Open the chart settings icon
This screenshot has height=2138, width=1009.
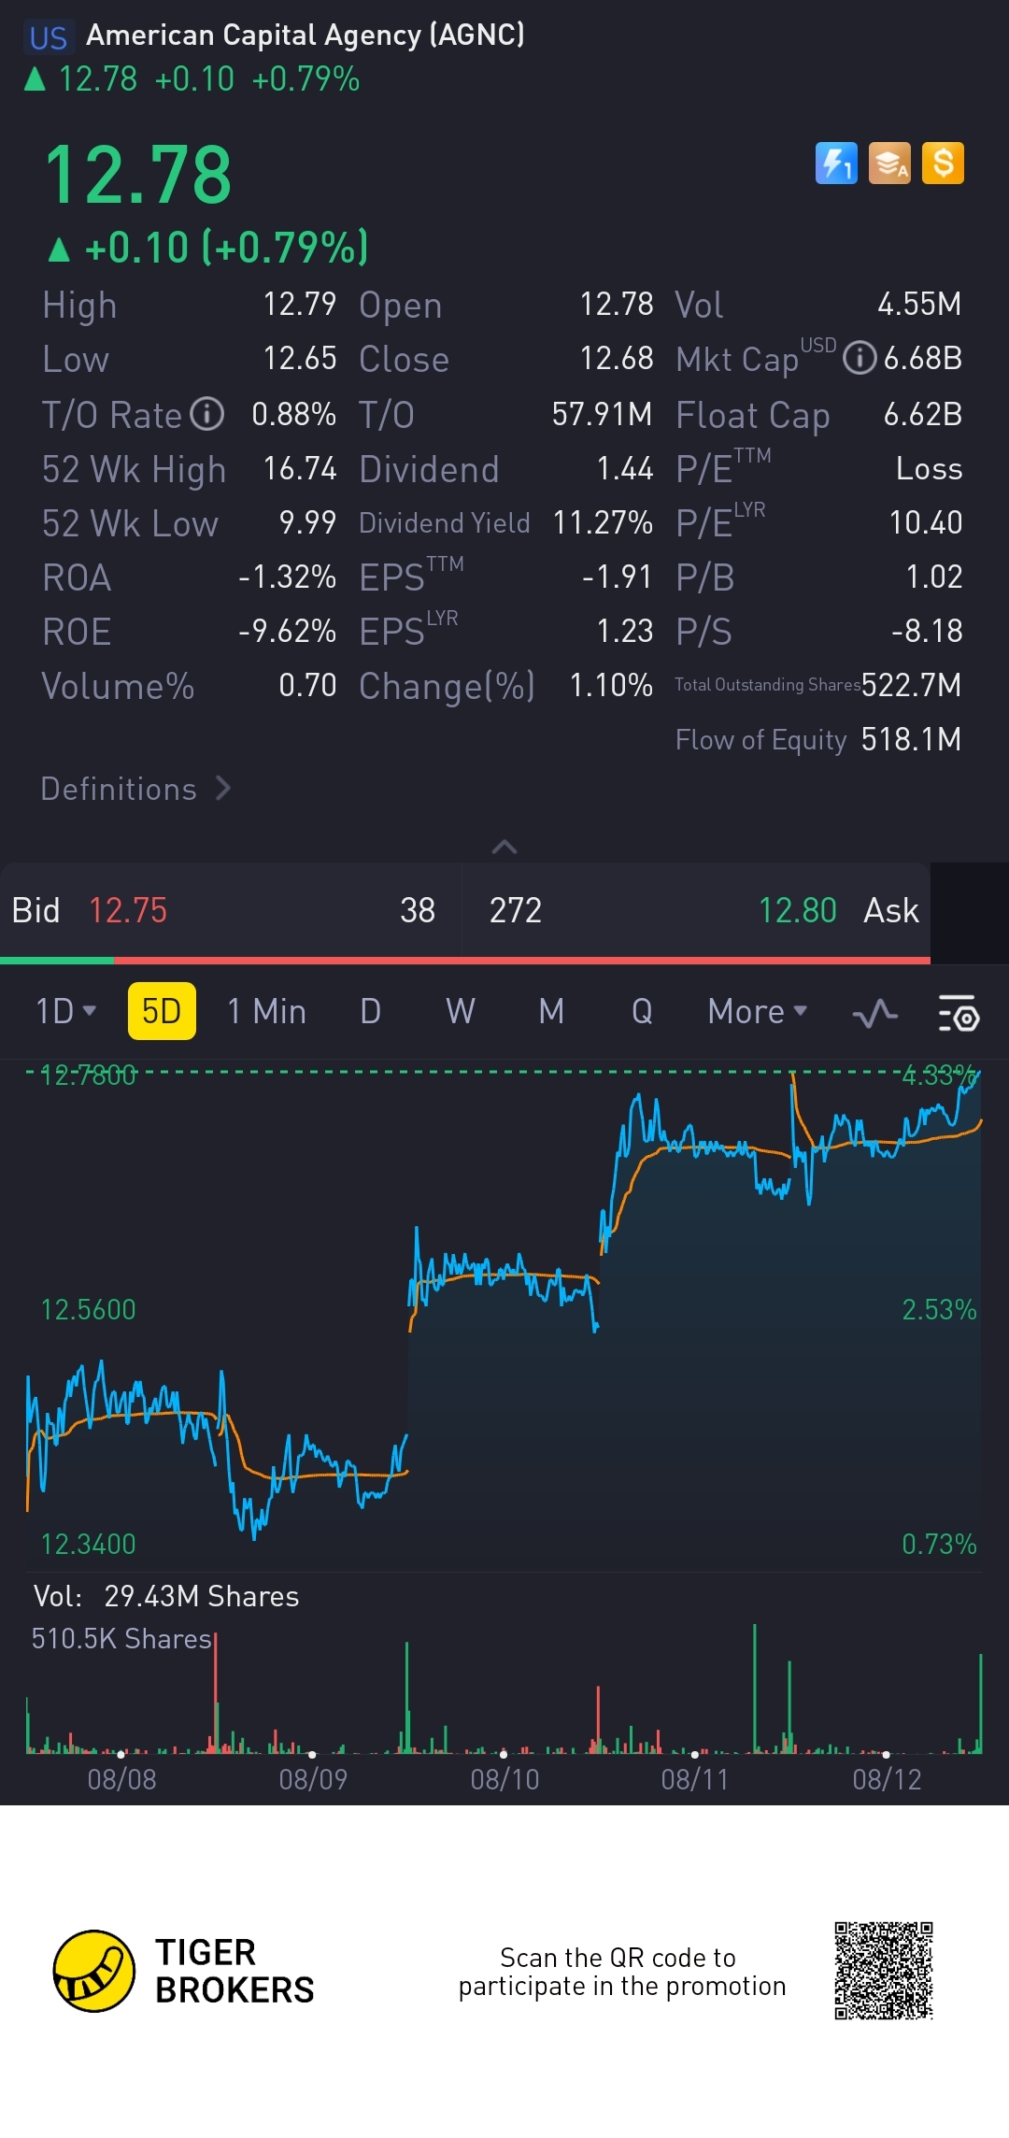pos(958,1013)
